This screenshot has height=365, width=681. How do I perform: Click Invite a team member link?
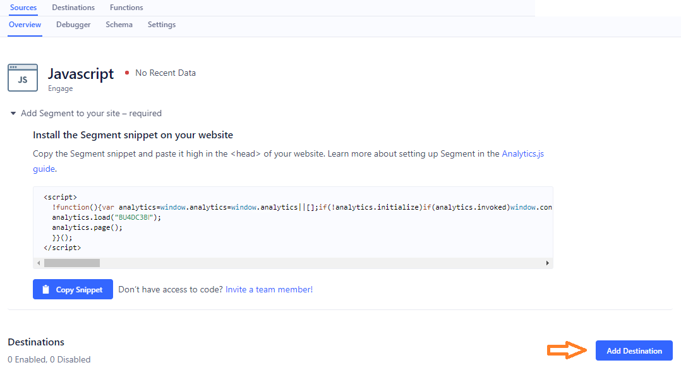point(268,290)
